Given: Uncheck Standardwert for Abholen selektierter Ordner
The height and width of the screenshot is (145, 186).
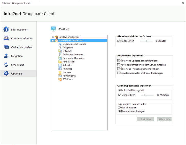Looking at the screenshot, I should [119, 41].
